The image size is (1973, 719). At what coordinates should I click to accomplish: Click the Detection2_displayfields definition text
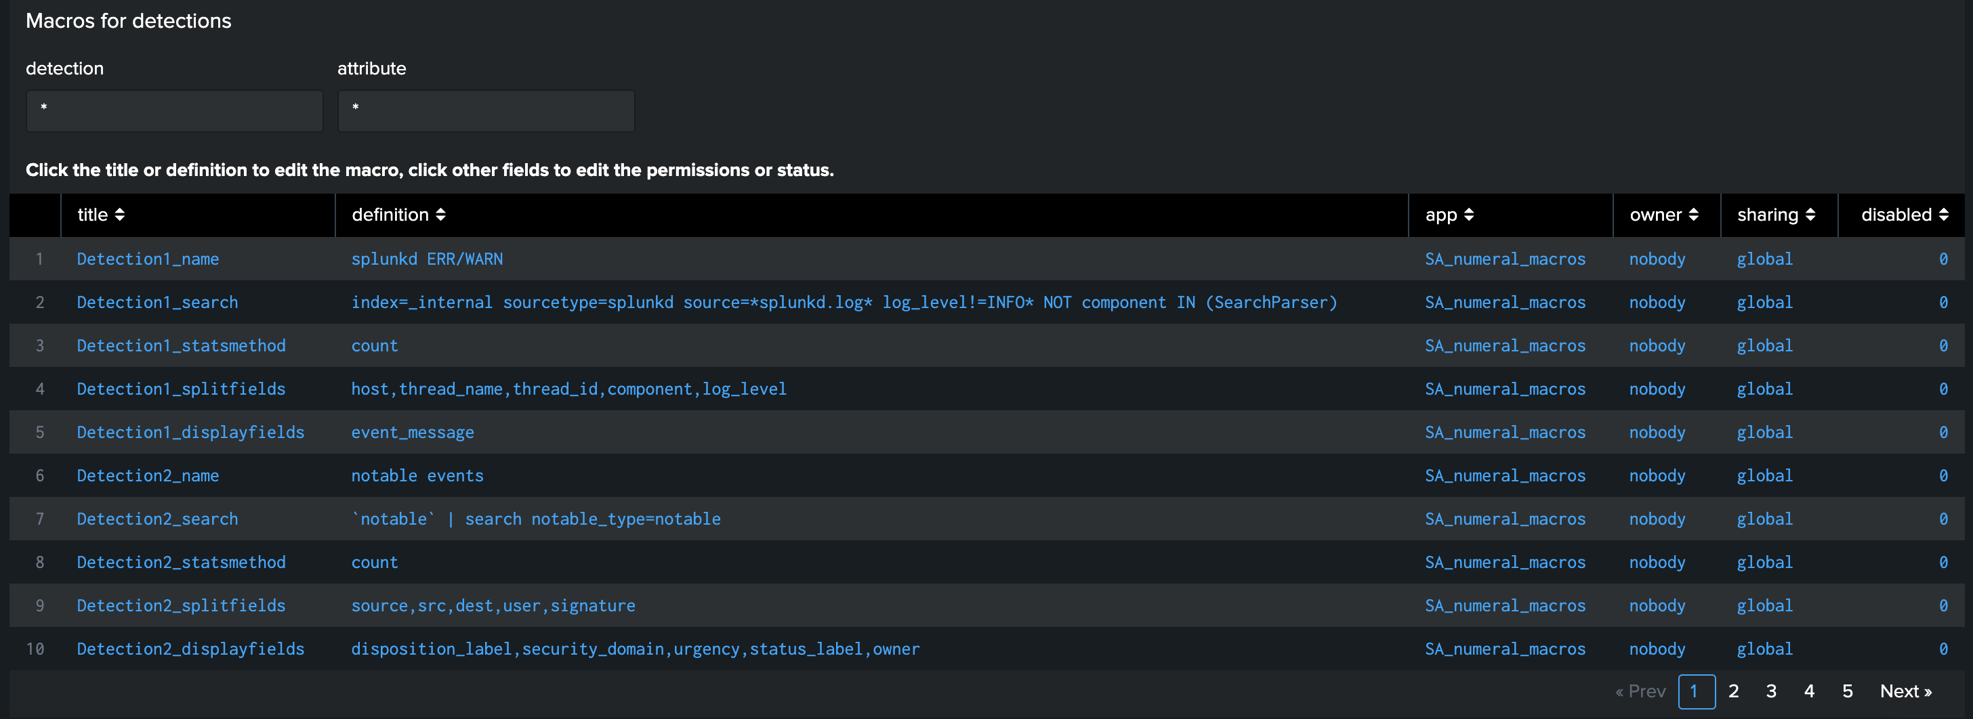tap(635, 649)
